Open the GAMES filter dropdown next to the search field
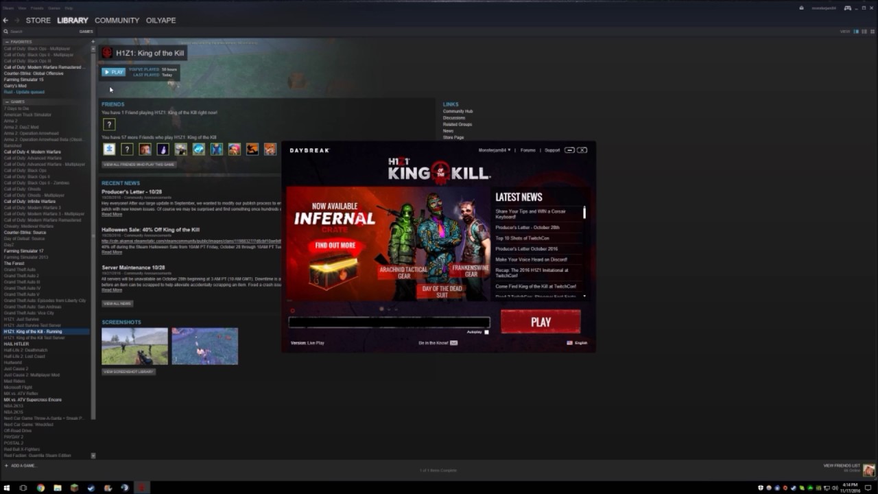878x494 pixels. [86, 32]
